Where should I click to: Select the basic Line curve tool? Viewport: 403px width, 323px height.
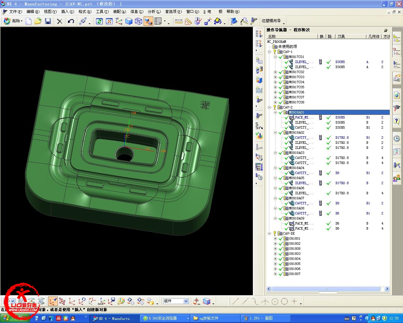click(236, 301)
